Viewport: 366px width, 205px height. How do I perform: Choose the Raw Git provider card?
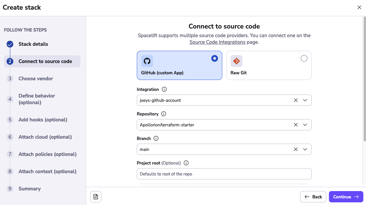269,65
